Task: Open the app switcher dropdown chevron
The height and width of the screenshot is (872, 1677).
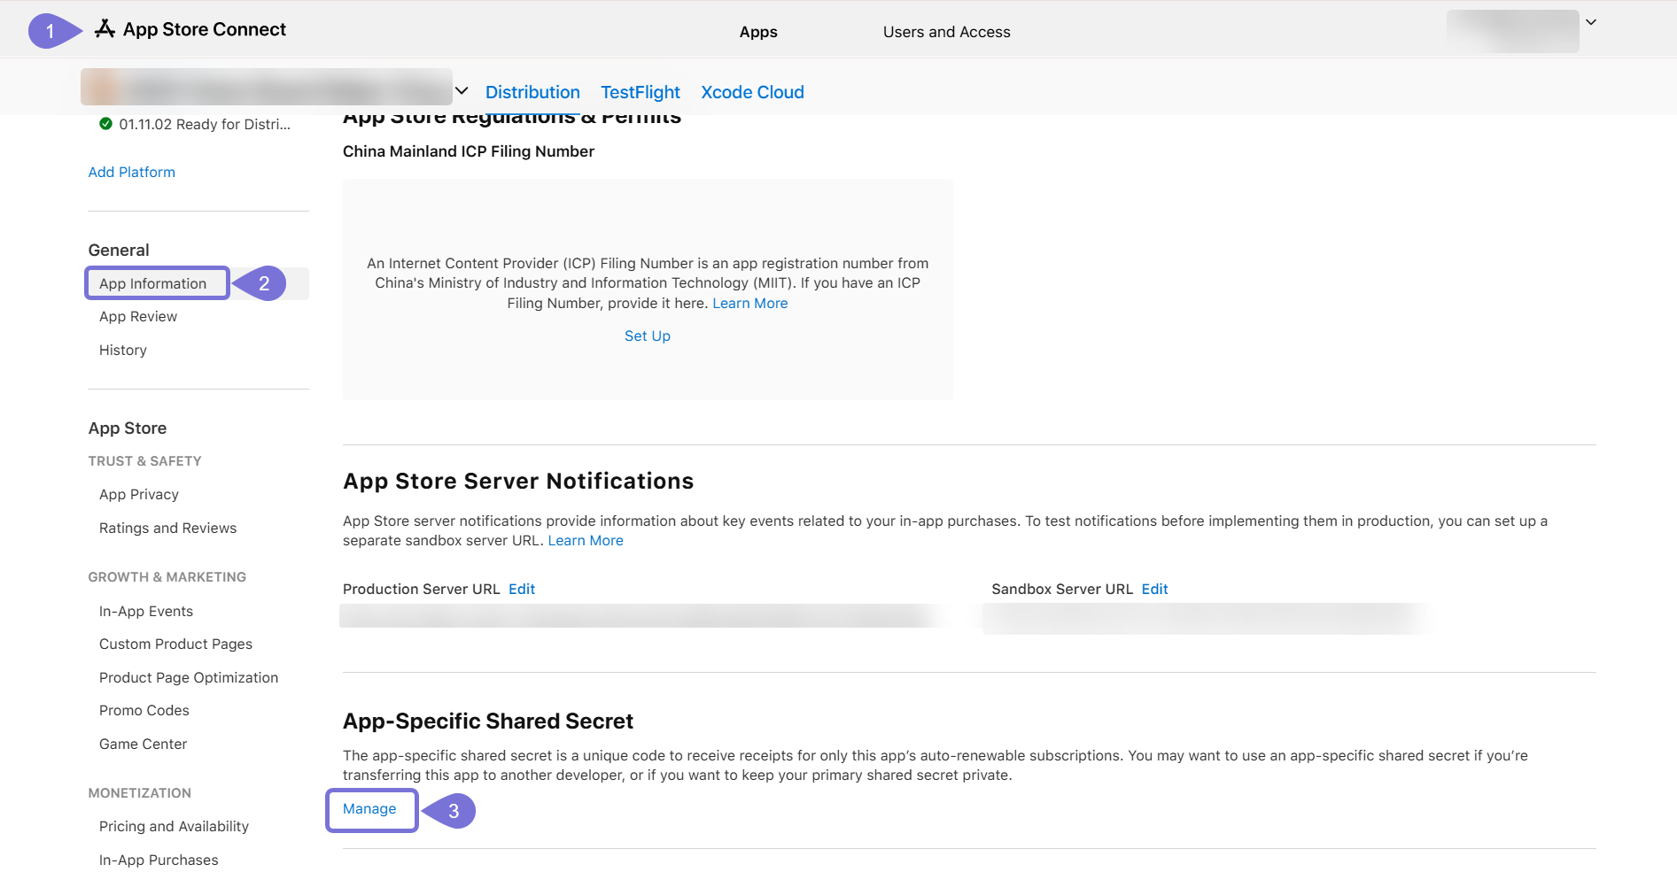Action: point(462,91)
